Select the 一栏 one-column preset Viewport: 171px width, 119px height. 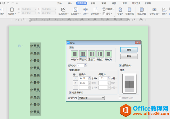74,54
